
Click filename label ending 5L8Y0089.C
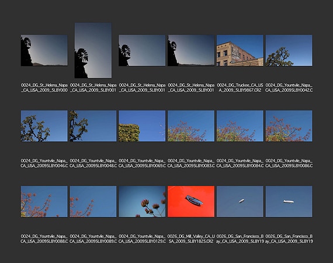(x=93, y=239)
